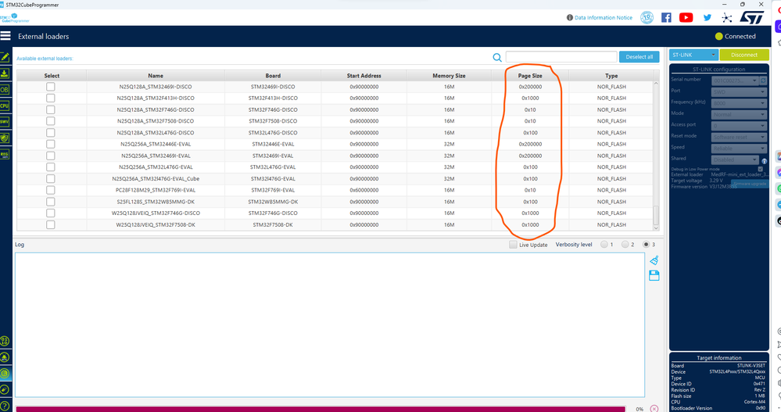The height and width of the screenshot is (412, 781).
Task: Select the N25Q128A_STM32F413H-DISCO loader checkbox
Action: (50, 99)
